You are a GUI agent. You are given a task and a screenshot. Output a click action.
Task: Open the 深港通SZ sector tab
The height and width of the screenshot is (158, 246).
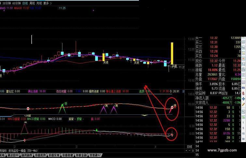95,155
